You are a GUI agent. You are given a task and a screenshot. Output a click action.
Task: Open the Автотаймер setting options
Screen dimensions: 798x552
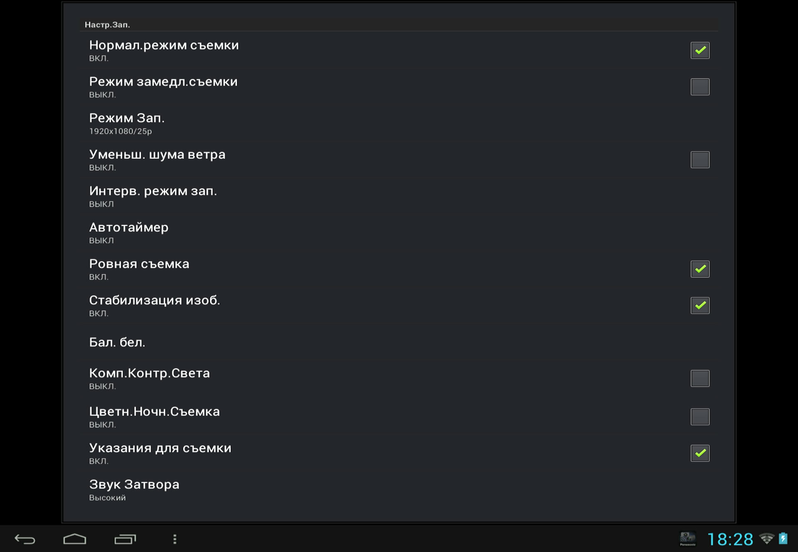tap(129, 233)
